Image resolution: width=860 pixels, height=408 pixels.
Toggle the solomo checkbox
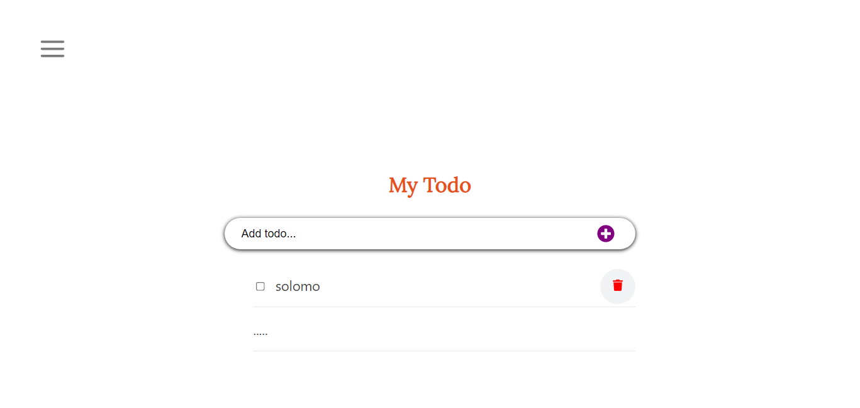[x=260, y=286]
